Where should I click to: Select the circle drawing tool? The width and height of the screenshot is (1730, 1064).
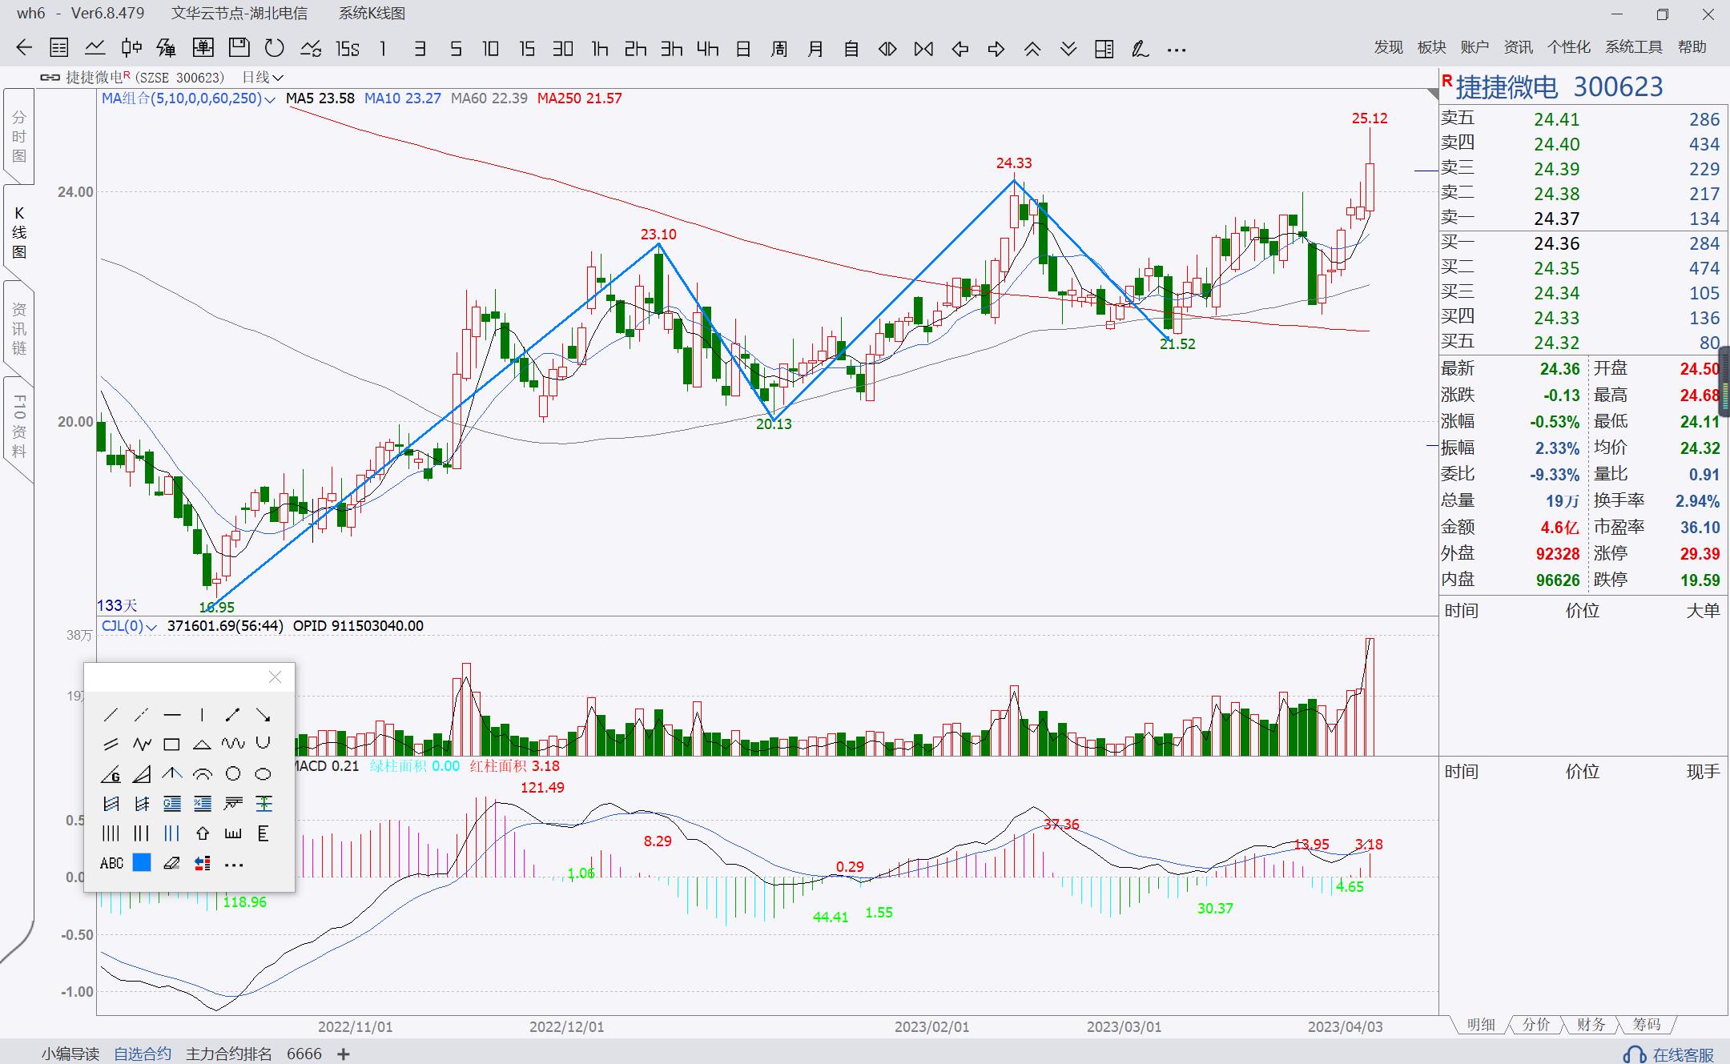coord(232,774)
